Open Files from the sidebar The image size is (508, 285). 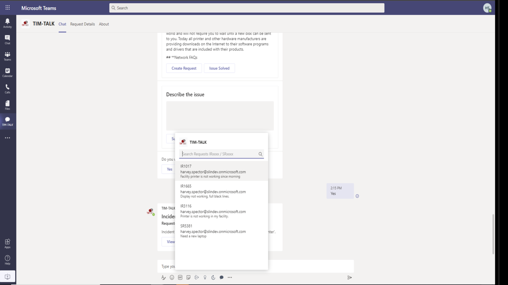tap(7, 105)
